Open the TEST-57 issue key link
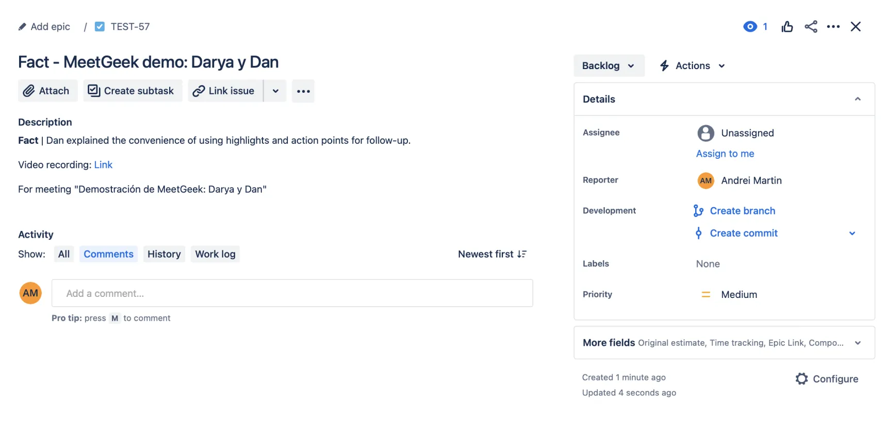 click(130, 27)
